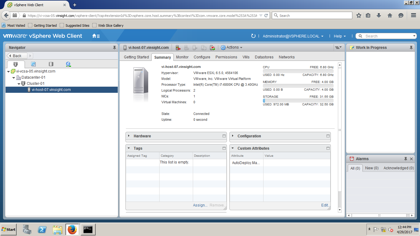Click the Windows Start button
Screen dimensions: 420x236
9,229
